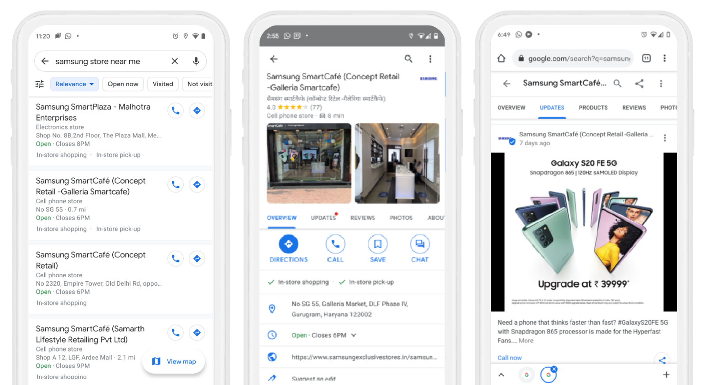Call Samsung SmartCafé Samarth Lifestyle Retailing

(x=176, y=332)
